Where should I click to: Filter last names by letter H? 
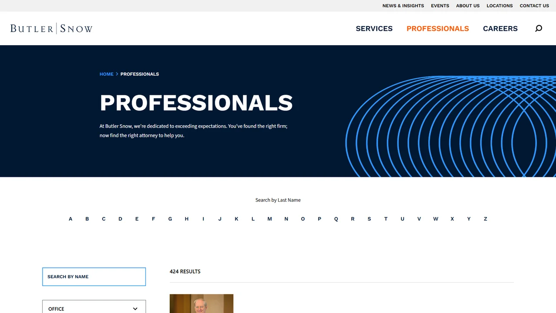pos(187,219)
